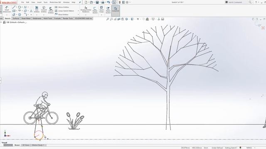Screen dimensions: 266x149
Task: Select the Ellipse sketch tool
Action: pos(25,11)
